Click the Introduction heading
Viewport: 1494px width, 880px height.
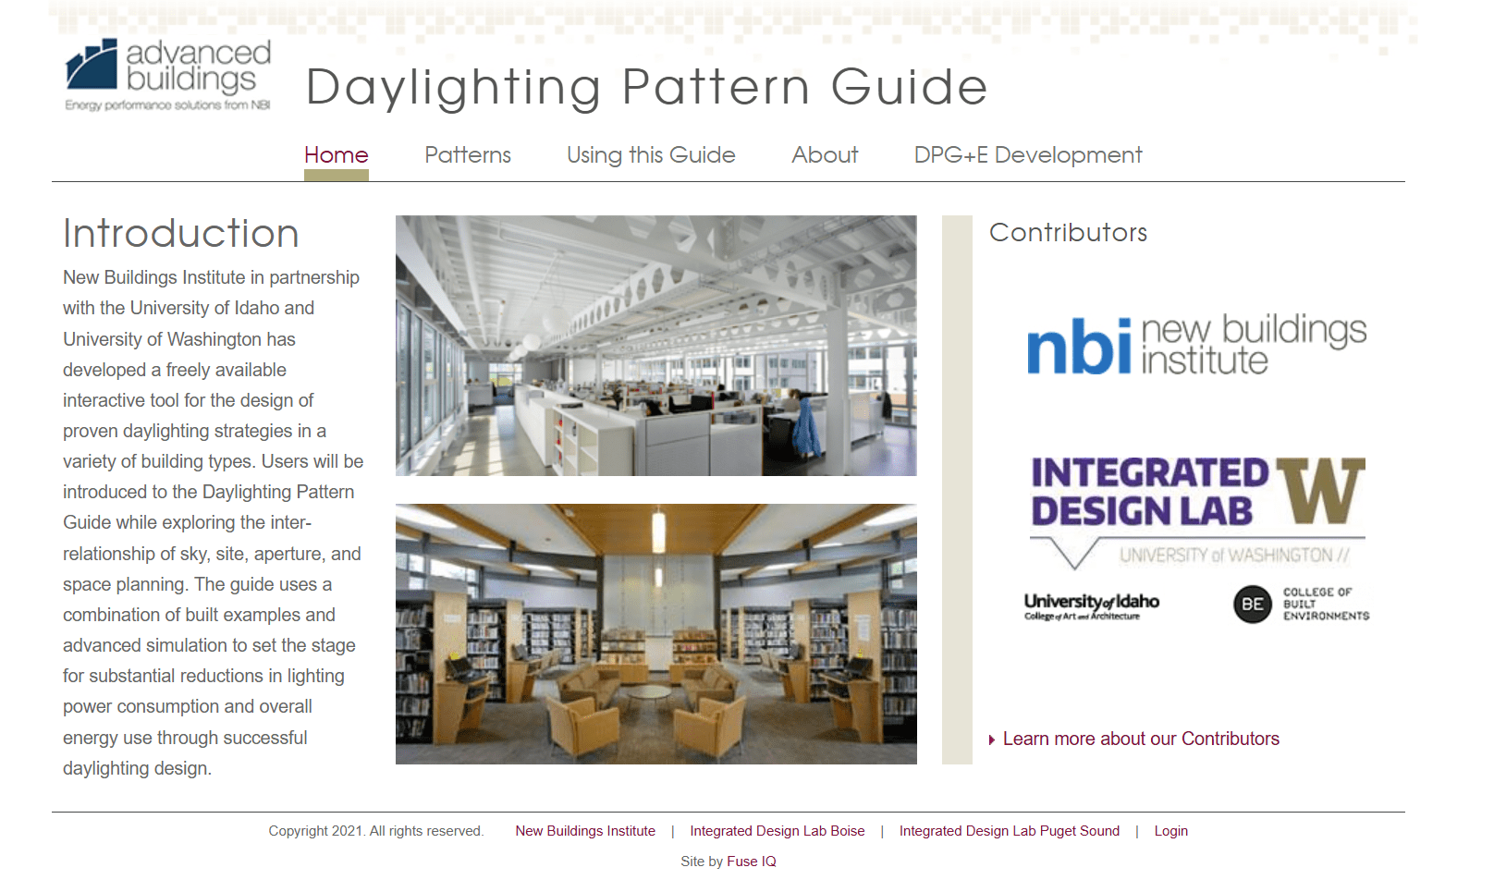click(x=181, y=233)
